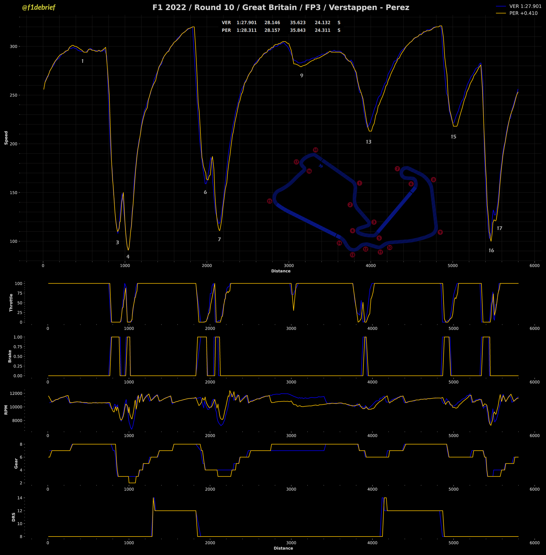This screenshot has width=546, height=555.
Task: Click corner 18 marker on the track map
Action: tap(315, 150)
